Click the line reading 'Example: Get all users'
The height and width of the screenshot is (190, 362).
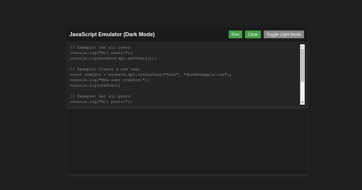[x=100, y=47]
